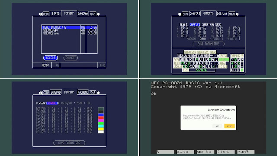Image resolution: width=277 pixels, height=156 pixels.
Task: Click the + key on the numeric keypad
Action: tap(242, 63)
